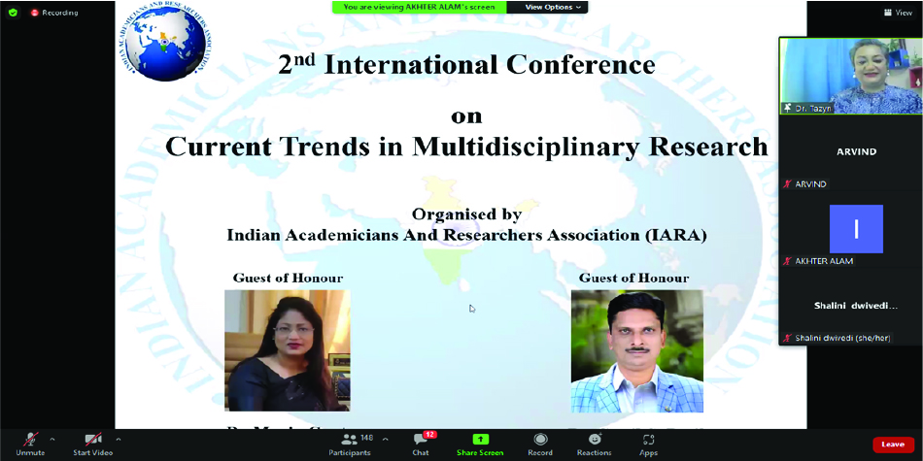The height and width of the screenshot is (461, 923).
Task: Click the IARA globe logo on the slide
Action: coord(166,40)
